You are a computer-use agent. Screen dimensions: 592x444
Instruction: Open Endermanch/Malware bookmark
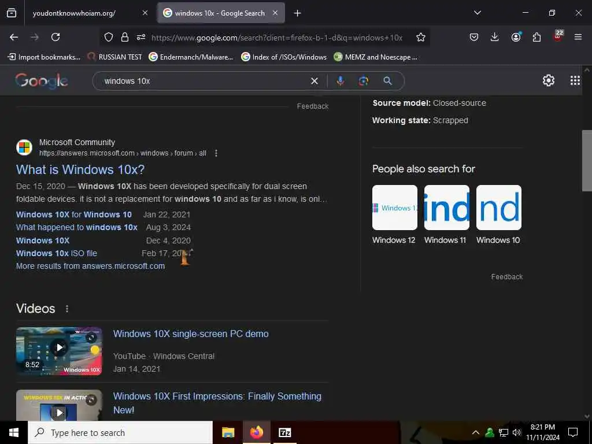tap(191, 57)
